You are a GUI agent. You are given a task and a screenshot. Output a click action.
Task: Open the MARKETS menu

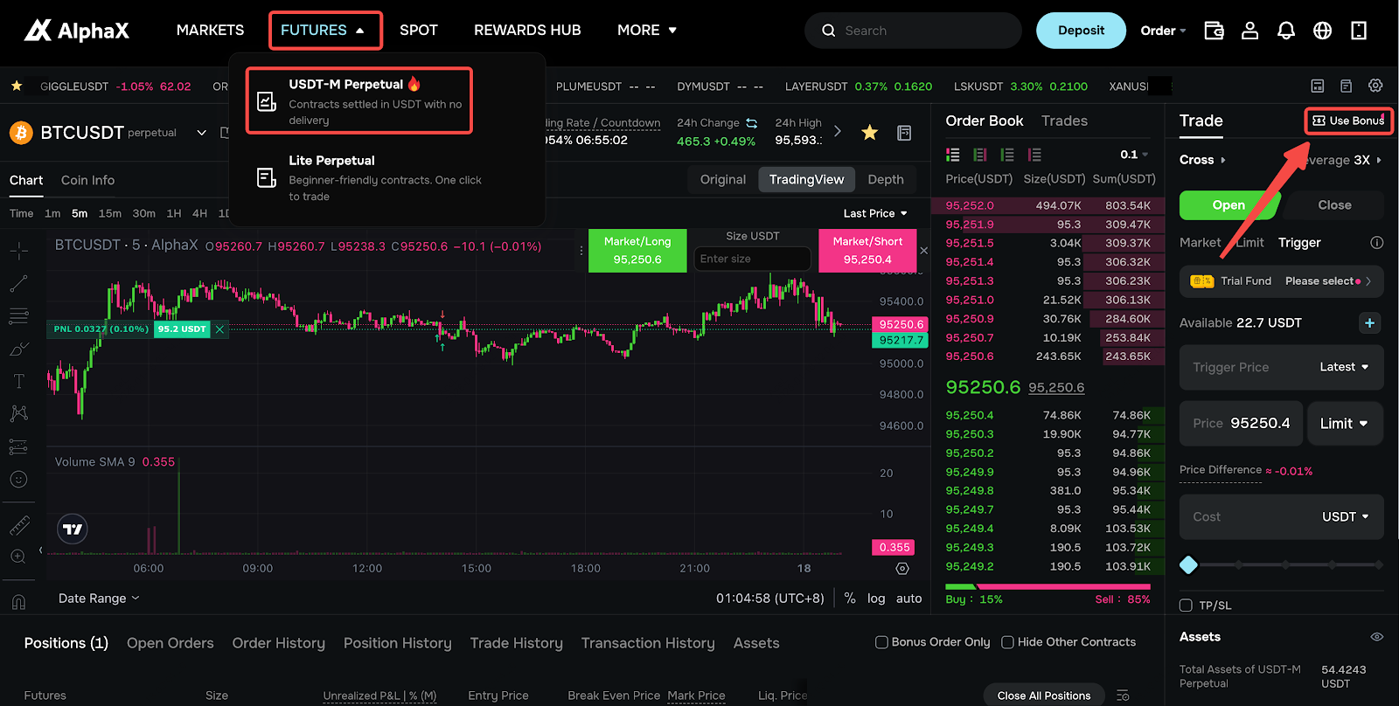point(211,30)
